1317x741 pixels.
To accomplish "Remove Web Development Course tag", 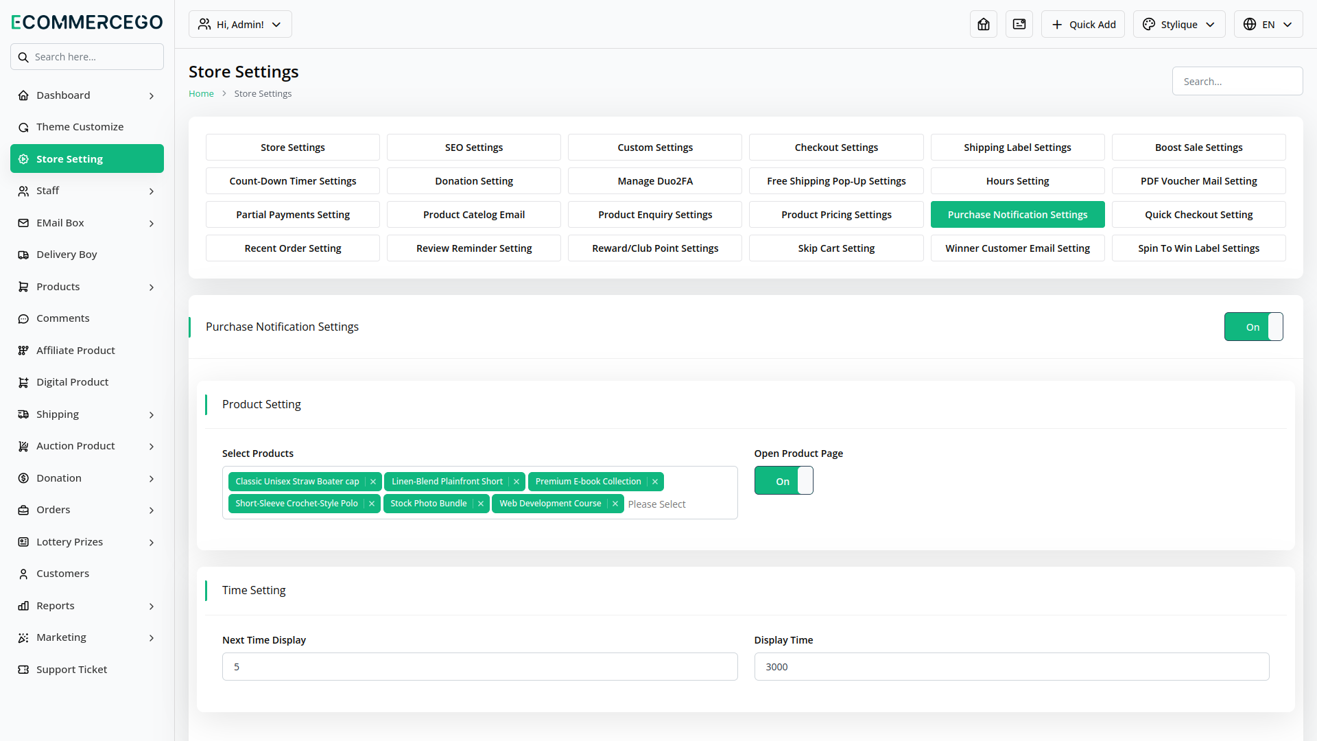I will pos(615,504).
